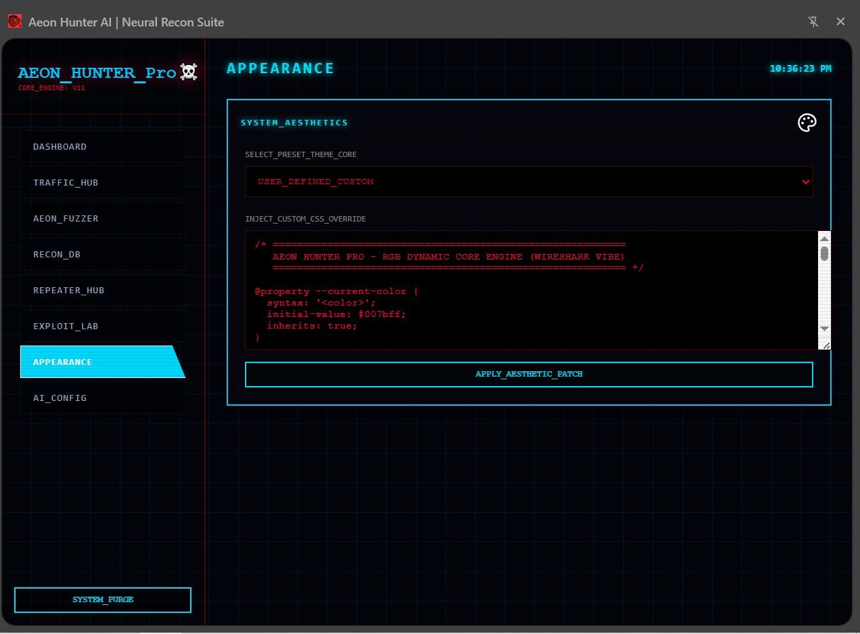The width and height of the screenshot is (860, 634).
Task: Open the EXPLOIT_LAB module
Action: tap(102, 326)
